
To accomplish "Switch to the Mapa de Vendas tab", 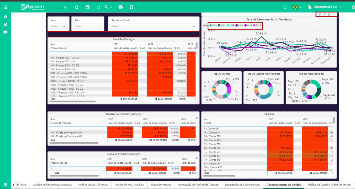I will pos(161,185).
